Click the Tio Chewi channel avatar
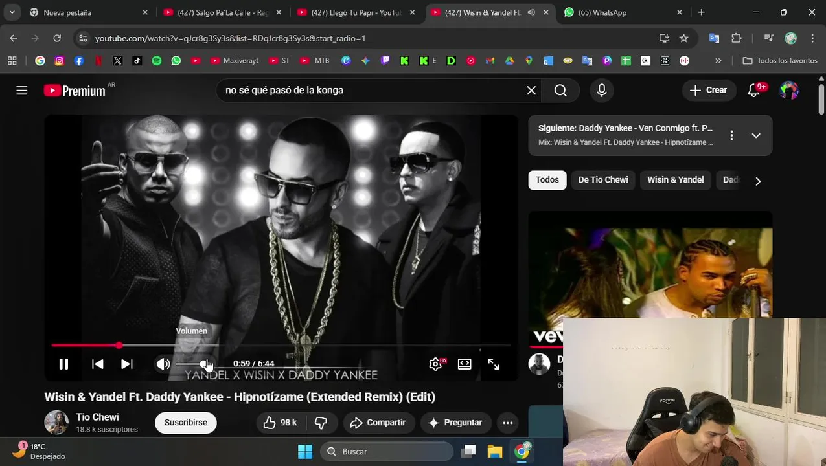The image size is (826, 466). 56,423
